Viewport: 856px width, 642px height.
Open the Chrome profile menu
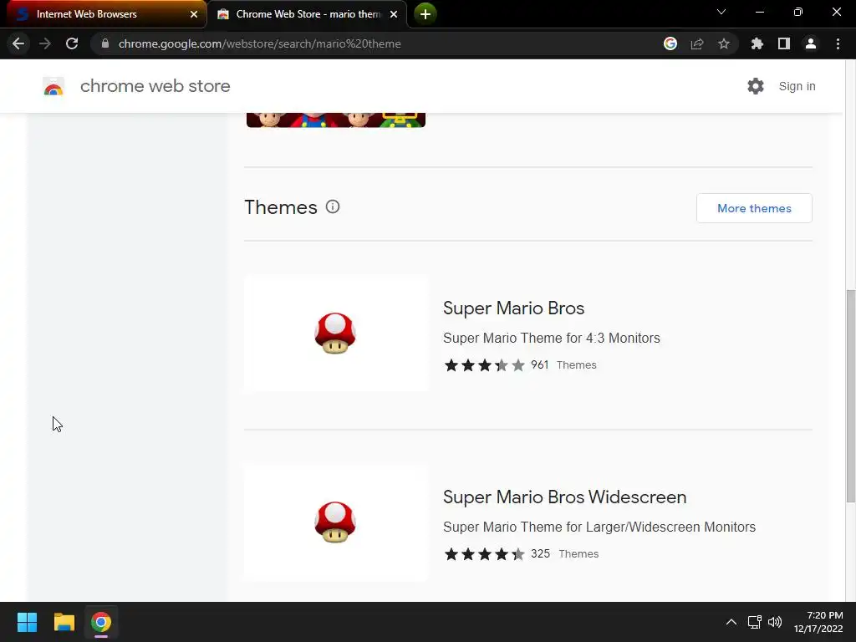pos(811,43)
